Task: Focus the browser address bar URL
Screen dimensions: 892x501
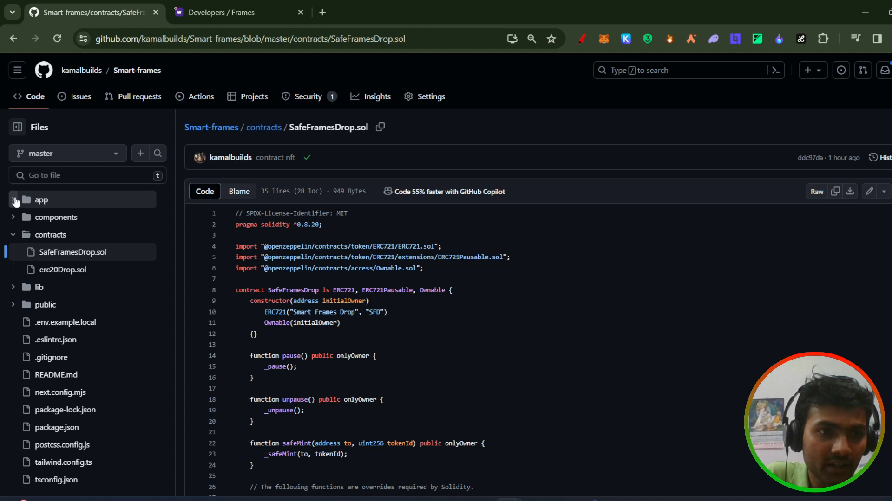Action: (250, 39)
